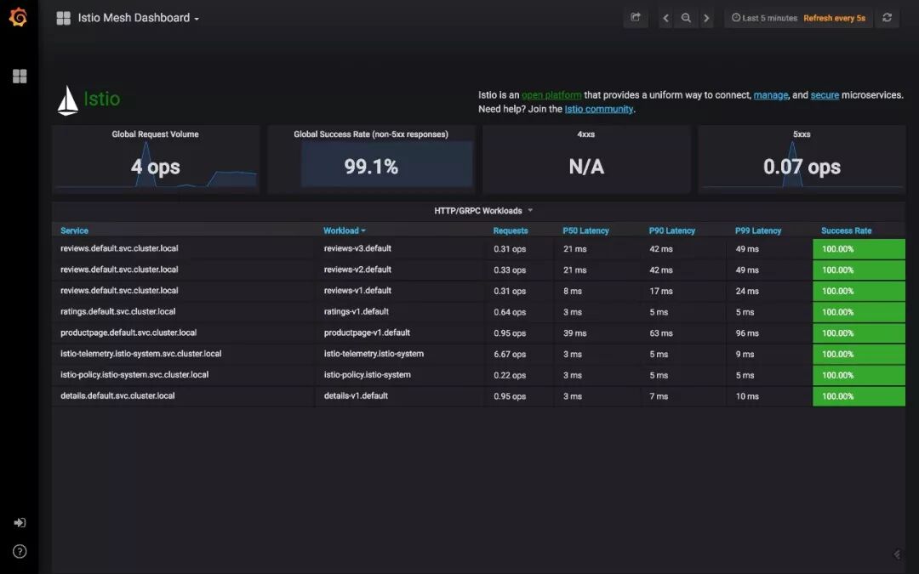Screen dimensions: 919x574
Task: Expand the HTTP/GRPC Workloads panel menu
Action: tap(483, 211)
